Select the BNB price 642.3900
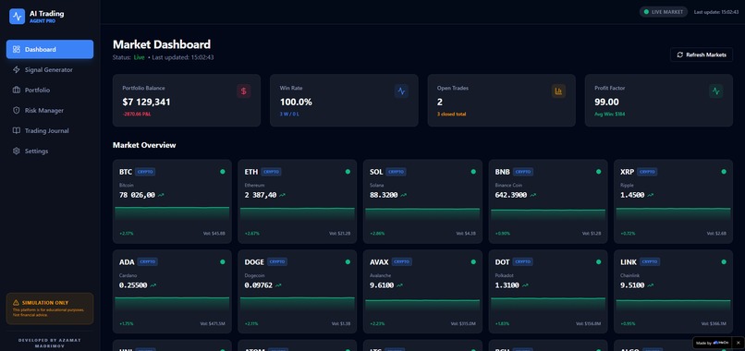The width and height of the screenshot is (745, 351). pos(511,195)
